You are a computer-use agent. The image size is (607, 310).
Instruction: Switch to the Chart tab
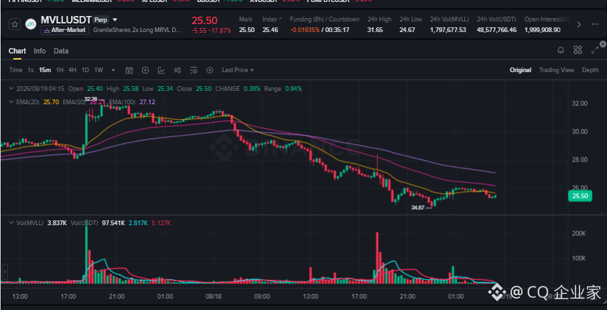(x=17, y=51)
